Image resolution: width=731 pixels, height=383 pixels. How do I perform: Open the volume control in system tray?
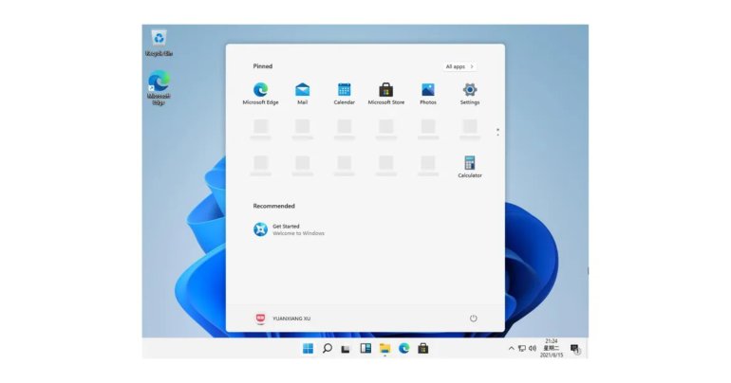tap(533, 349)
